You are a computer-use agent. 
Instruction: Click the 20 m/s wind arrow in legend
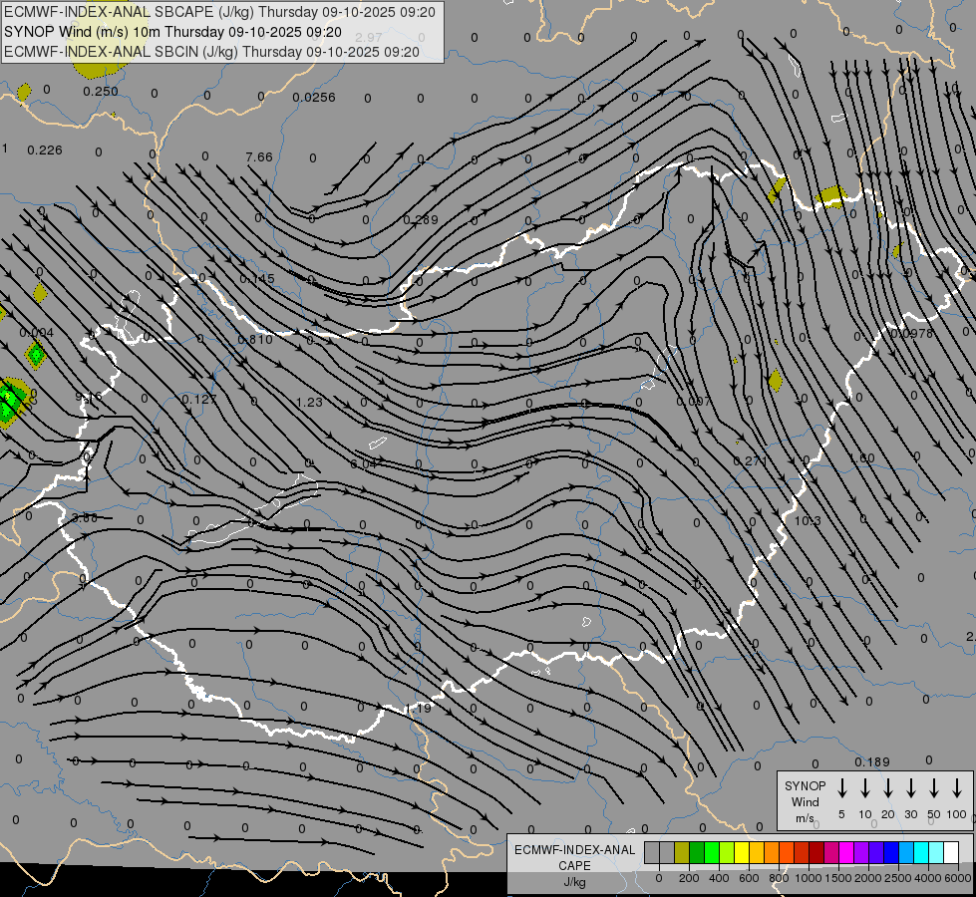click(x=888, y=788)
